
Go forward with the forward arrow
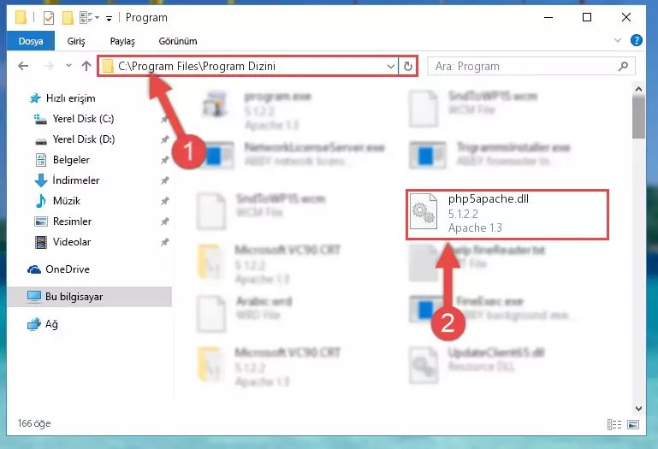tap(49, 66)
